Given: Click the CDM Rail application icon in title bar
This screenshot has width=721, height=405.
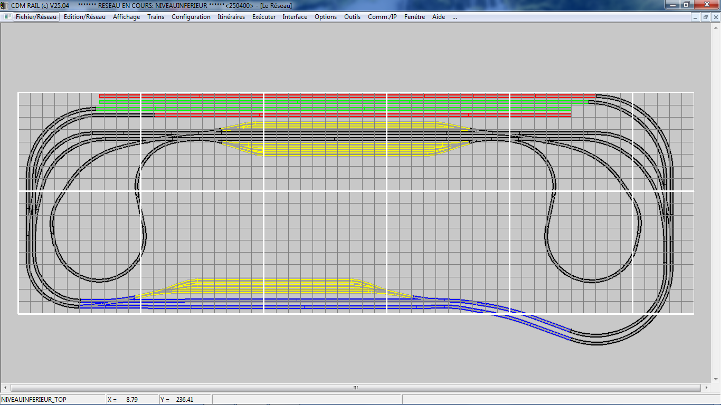Looking at the screenshot, I should [5, 5].
